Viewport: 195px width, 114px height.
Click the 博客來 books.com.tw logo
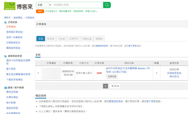coord(18,6)
